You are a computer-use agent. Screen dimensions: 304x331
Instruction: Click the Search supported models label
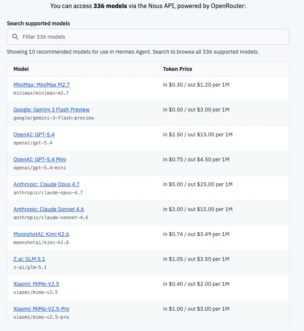pyautogui.click(x=38, y=23)
